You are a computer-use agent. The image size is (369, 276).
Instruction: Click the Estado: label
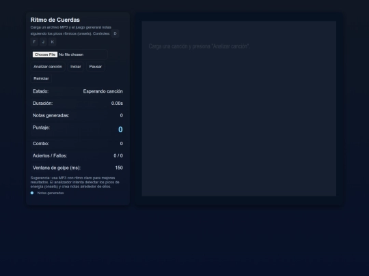coord(41,91)
